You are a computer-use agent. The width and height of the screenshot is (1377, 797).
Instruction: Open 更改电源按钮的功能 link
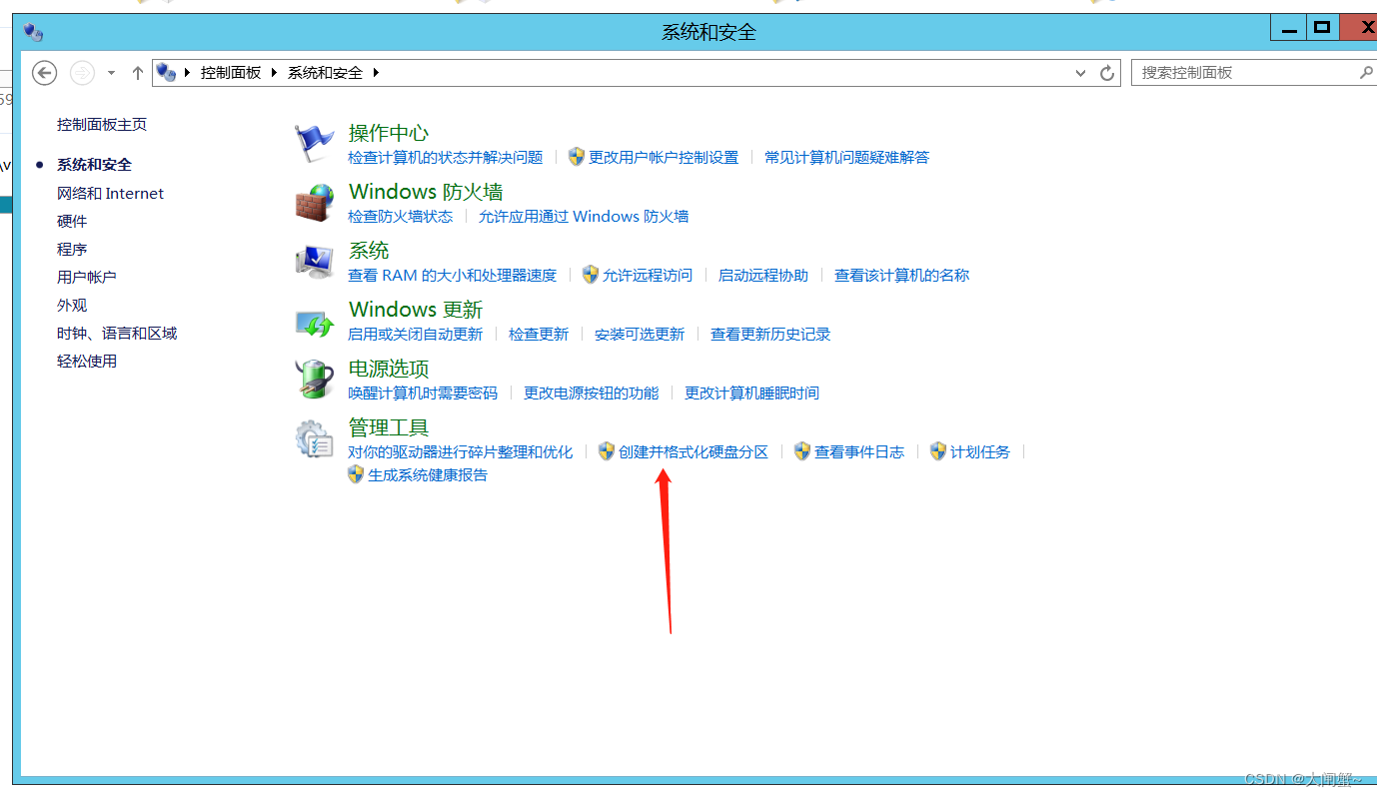(592, 394)
